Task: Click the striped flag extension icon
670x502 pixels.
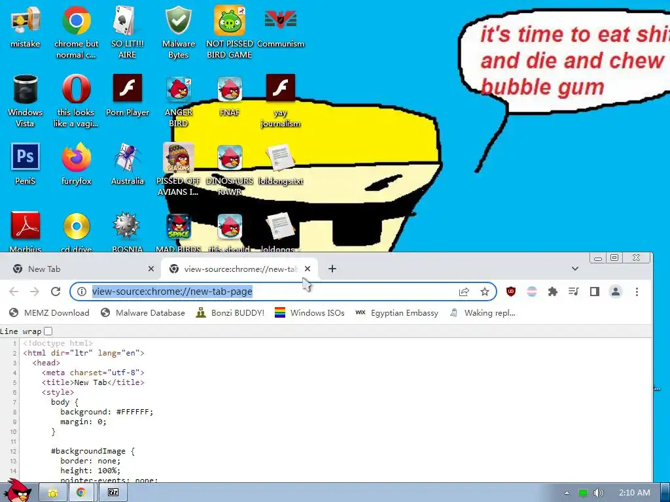Action: 531,292
